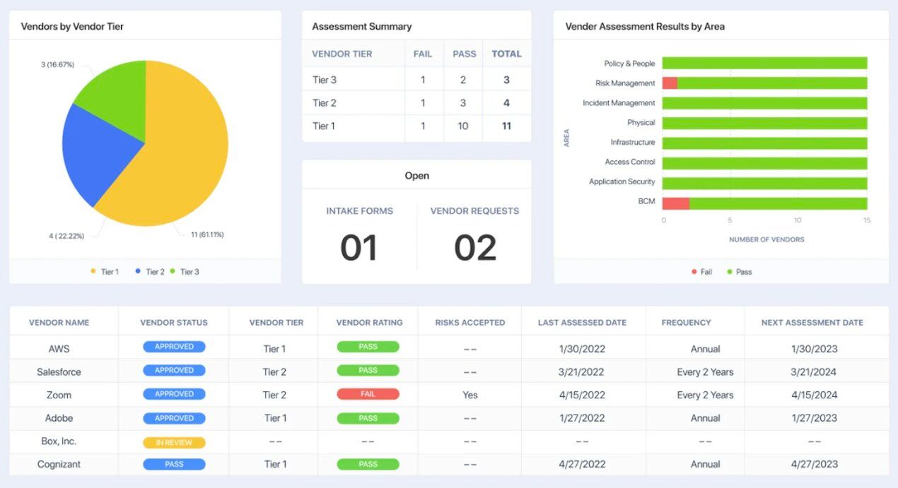Toggle Adobe's vendor status badge
This screenshot has width=898, height=488.
(174, 417)
